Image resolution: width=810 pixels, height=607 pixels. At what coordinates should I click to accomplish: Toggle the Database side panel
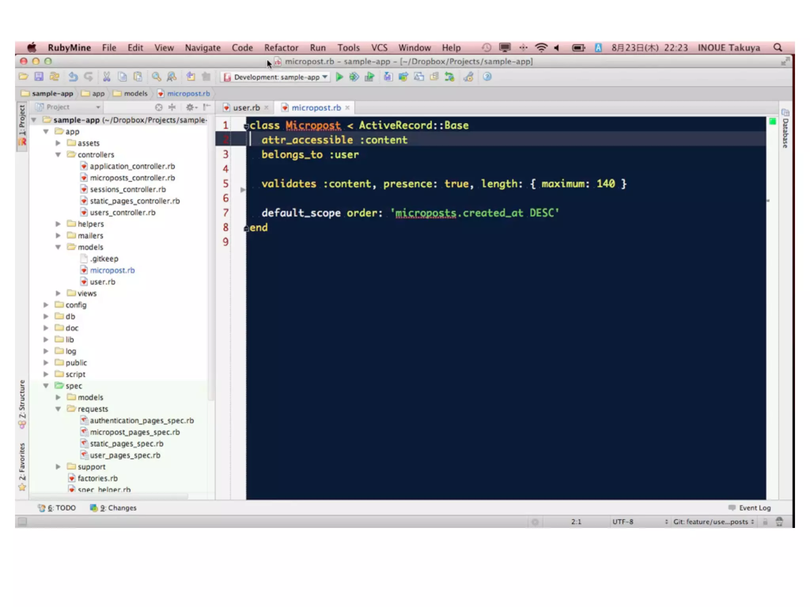tap(785, 129)
